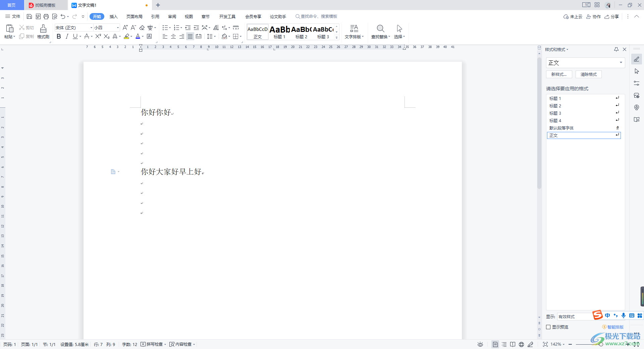This screenshot has height=349, width=644.
Task: Switch to outline view in status bar
Action: (504, 344)
